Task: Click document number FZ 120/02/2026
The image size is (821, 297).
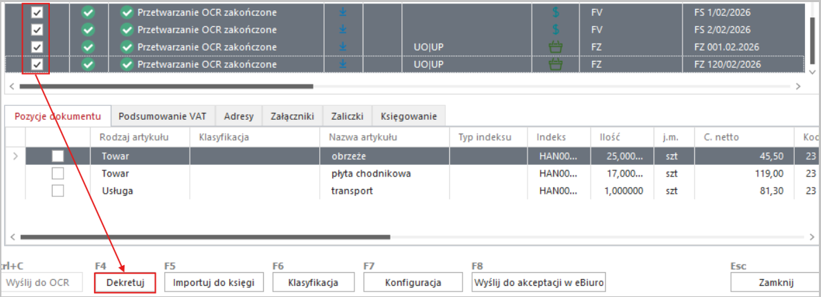Action: pyautogui.click(x=727, y=64)
